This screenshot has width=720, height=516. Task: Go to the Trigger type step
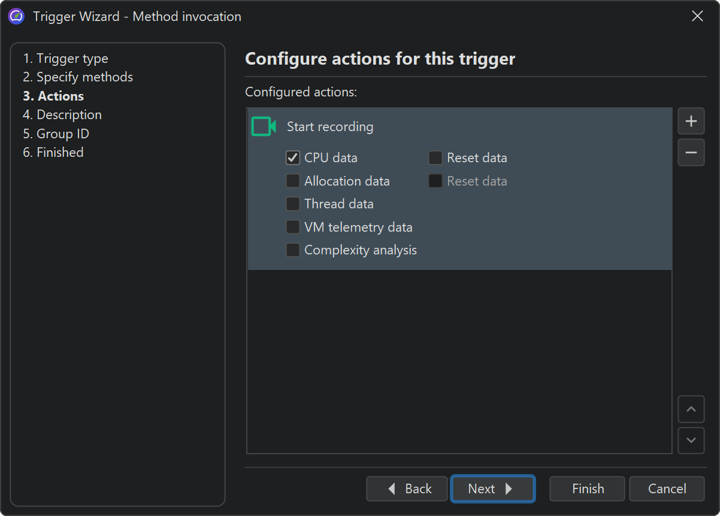(x=66, y=59)
